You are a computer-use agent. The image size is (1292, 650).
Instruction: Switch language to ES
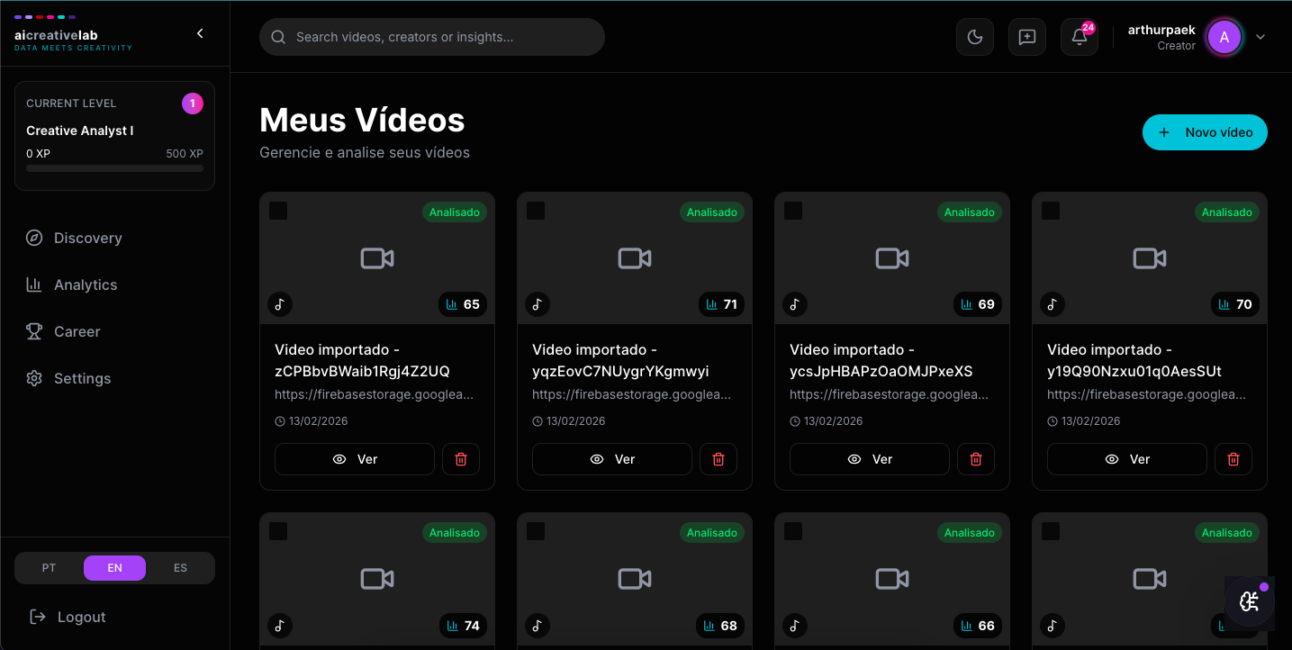click(x=180, y=568)
